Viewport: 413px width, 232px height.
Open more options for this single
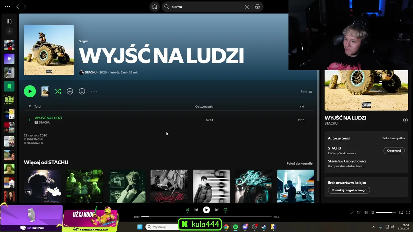[x=94, y=92]
